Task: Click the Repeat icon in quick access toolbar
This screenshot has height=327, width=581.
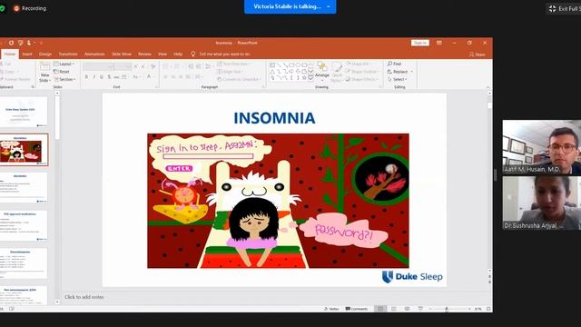Action: (11, 43)
